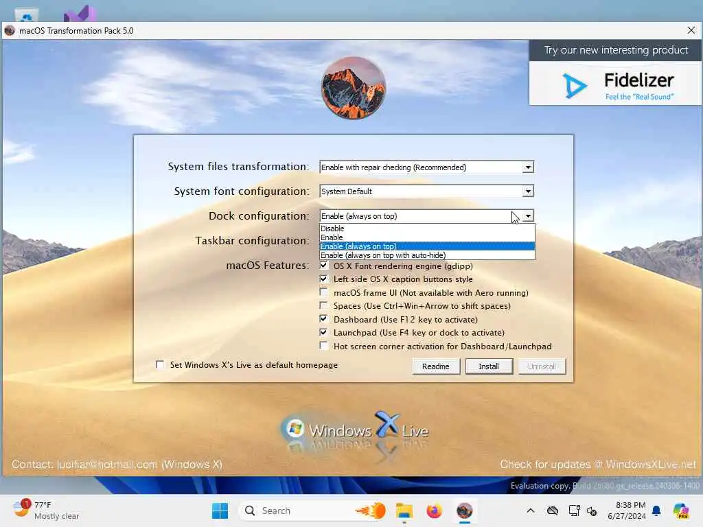
Task: Open the Fidelizer product ad banner
Action: [615, 84]
